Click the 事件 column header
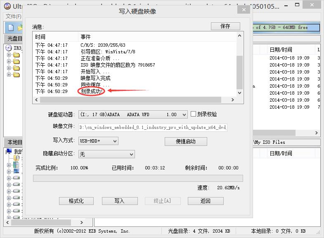 tap(157, 37)
